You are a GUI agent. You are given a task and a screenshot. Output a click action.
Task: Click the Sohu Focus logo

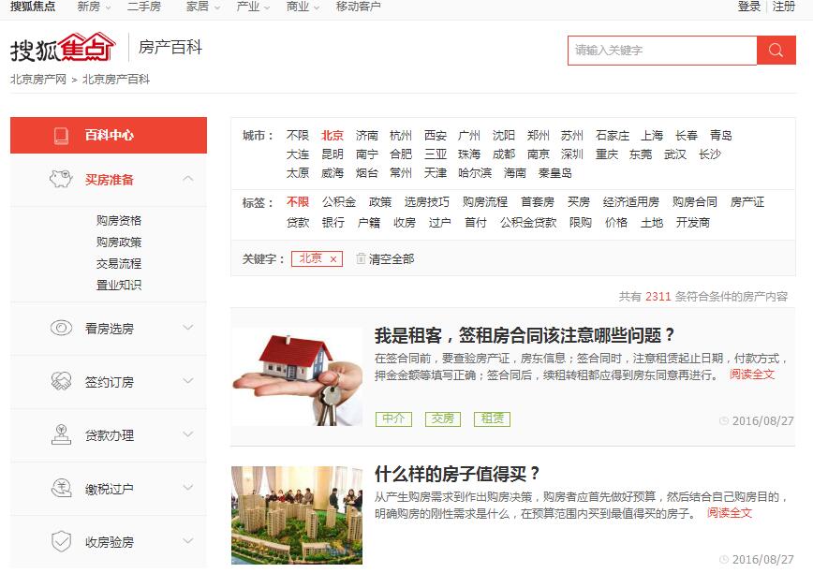click(x=63, y=47)
